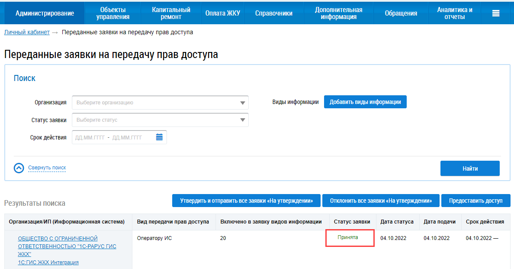Open the Обращения menu

pyautogui.click(x=401, y=13)
